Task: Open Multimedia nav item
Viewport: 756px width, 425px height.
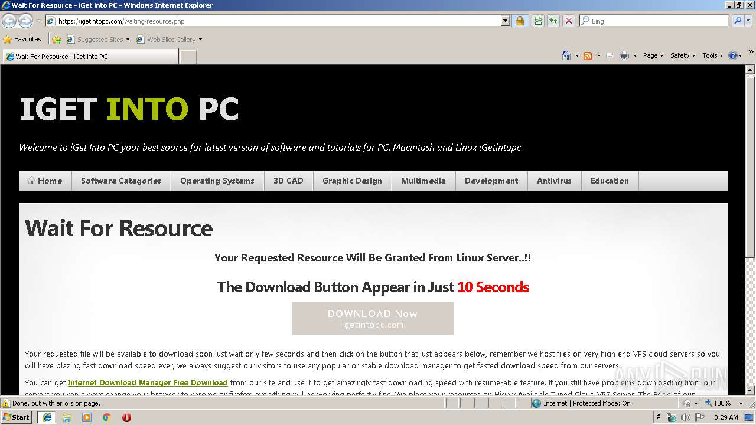Action: tap(423, 181)
